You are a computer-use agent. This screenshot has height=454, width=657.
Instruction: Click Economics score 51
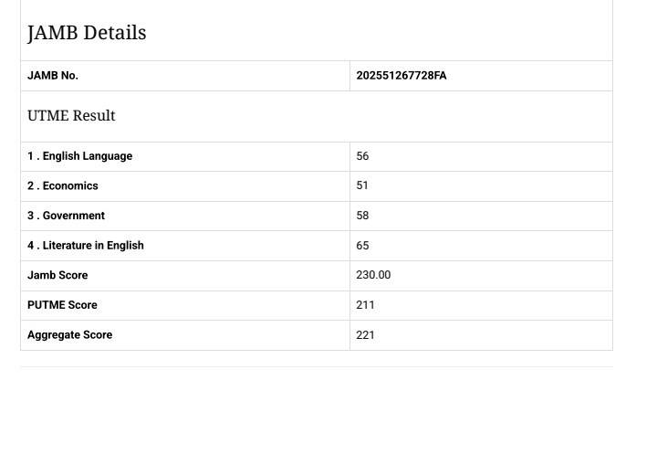click(362, 185)
